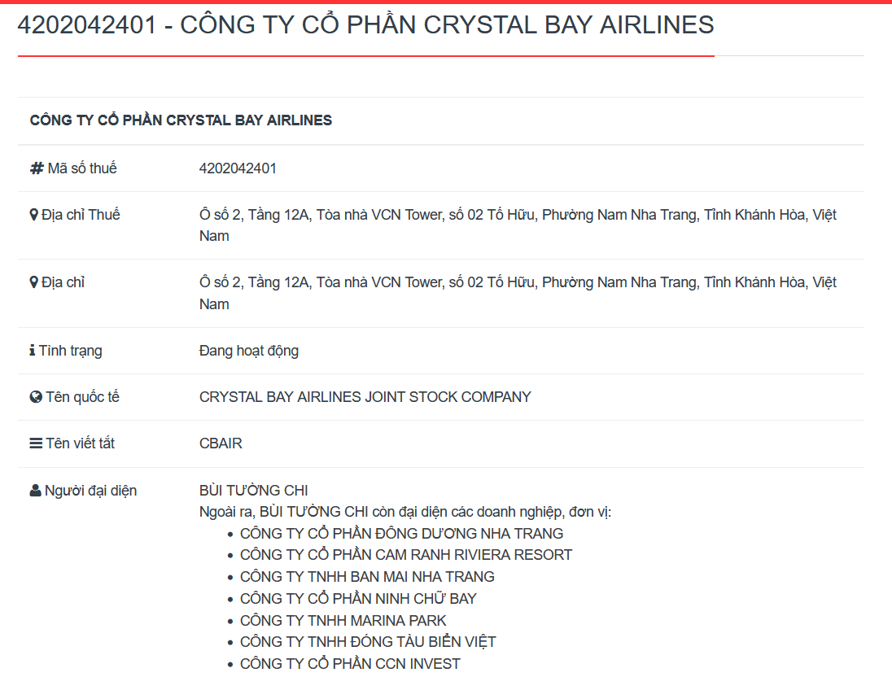The image size is (892, 677).
Task: Open CÔNG TY TNHH MARINA PARK link
Action: point(343,621)
